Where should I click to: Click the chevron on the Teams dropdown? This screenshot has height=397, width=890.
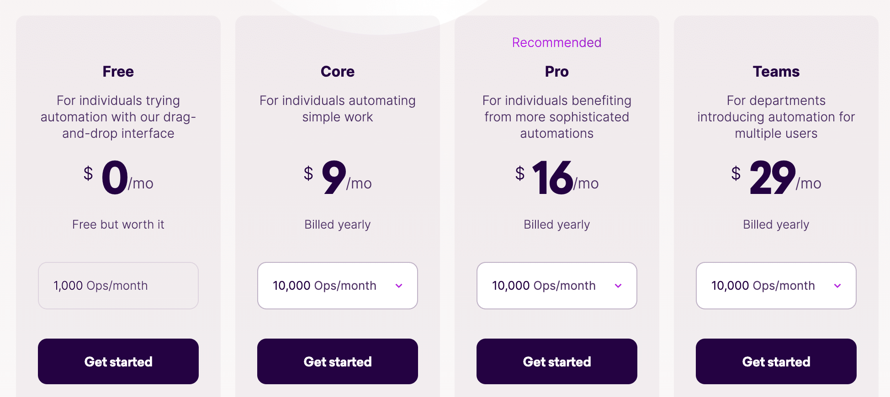coord(837,286)
